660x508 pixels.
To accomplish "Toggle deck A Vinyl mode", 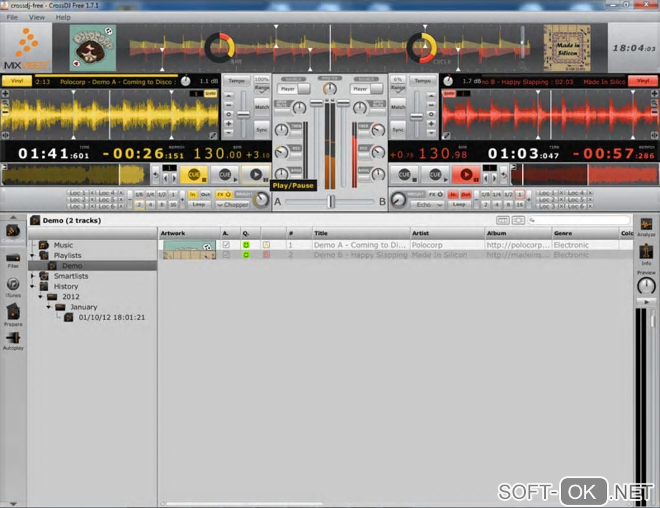I will [17, 81].
